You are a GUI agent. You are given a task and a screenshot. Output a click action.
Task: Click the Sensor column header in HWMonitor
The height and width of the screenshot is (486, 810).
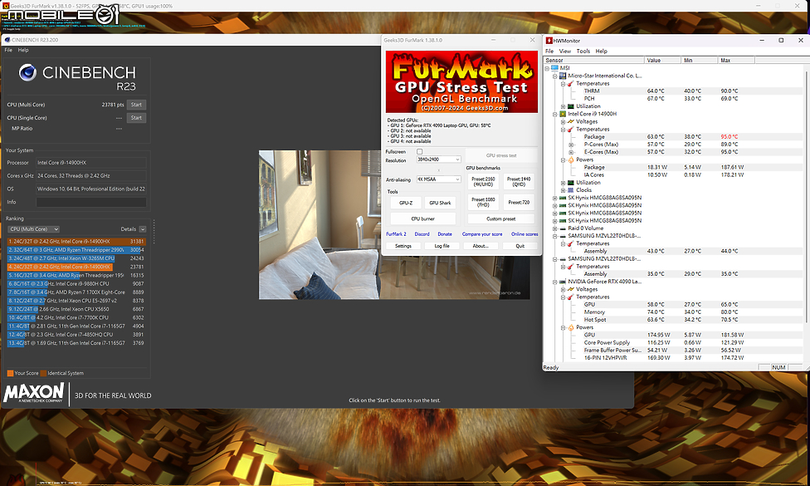(x=594, y=60)
